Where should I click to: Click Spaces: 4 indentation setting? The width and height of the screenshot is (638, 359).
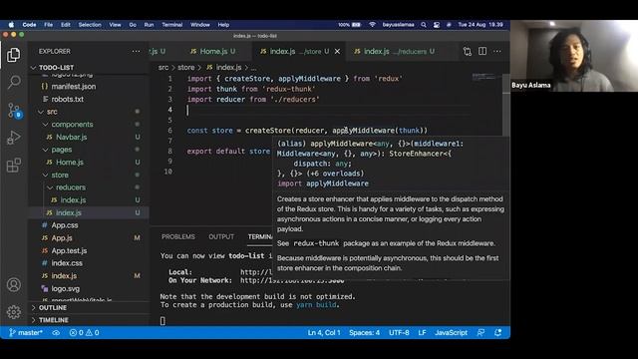[364, 332]
